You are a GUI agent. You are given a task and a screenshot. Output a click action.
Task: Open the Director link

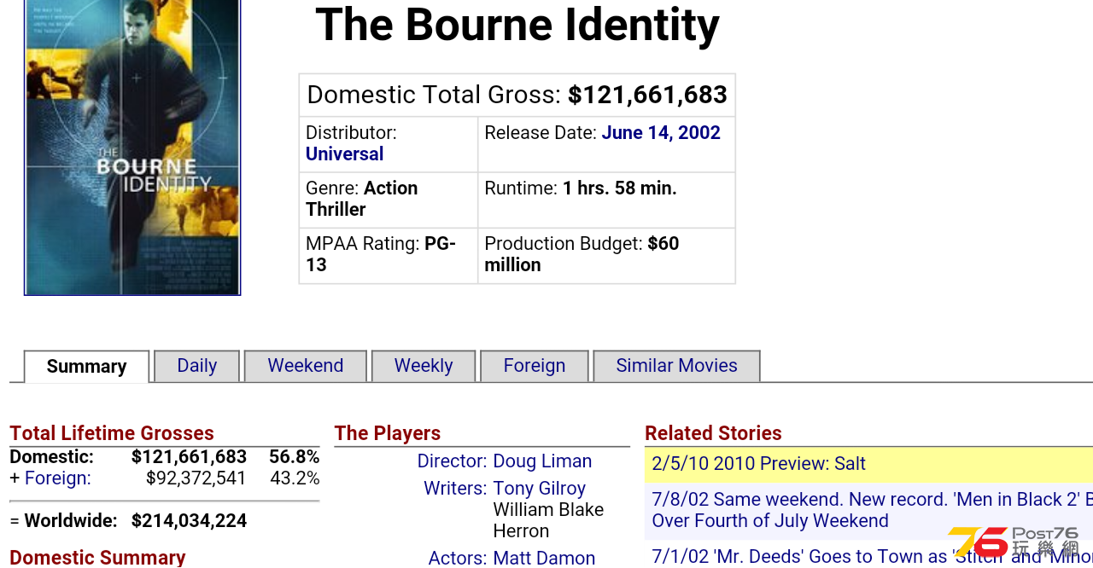coord(452,461)
